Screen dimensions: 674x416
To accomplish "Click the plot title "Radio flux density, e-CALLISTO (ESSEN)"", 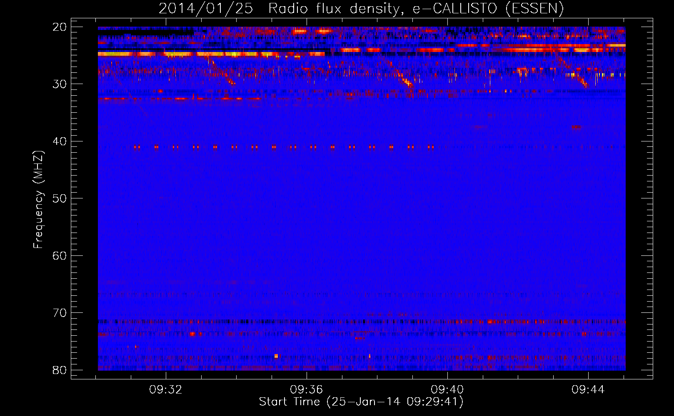I will click(416, 8).
